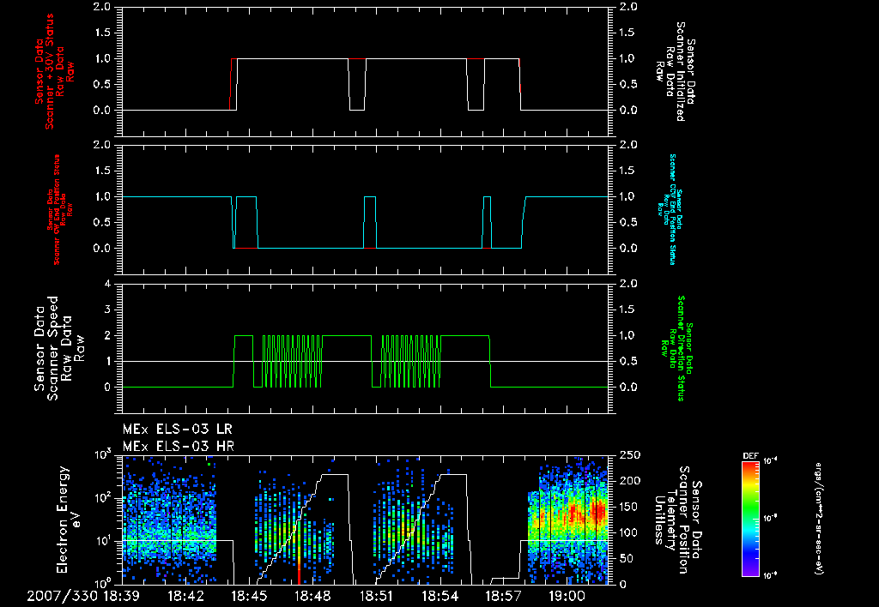Click the 10^1 tick on Electron Energy axis
The width and height of the screenshot is (879, 607).
[x=103, y=541]
